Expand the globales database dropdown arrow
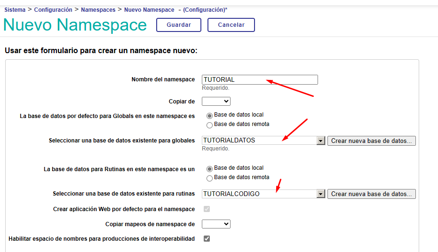The height and width of the screenshot is (252, 438). [x=321, y=141]
